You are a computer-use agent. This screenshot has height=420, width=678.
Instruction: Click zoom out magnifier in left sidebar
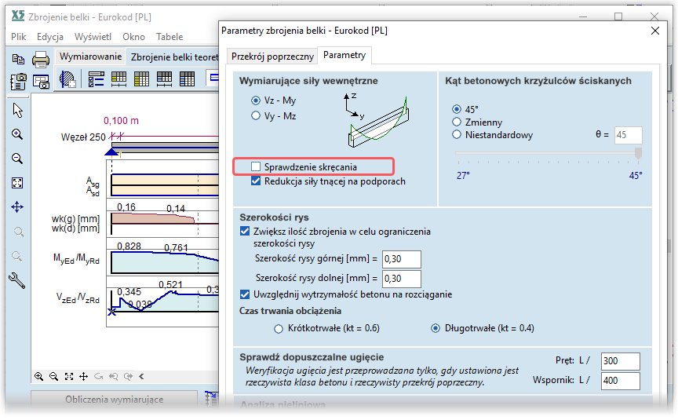[x=17, y=159]
